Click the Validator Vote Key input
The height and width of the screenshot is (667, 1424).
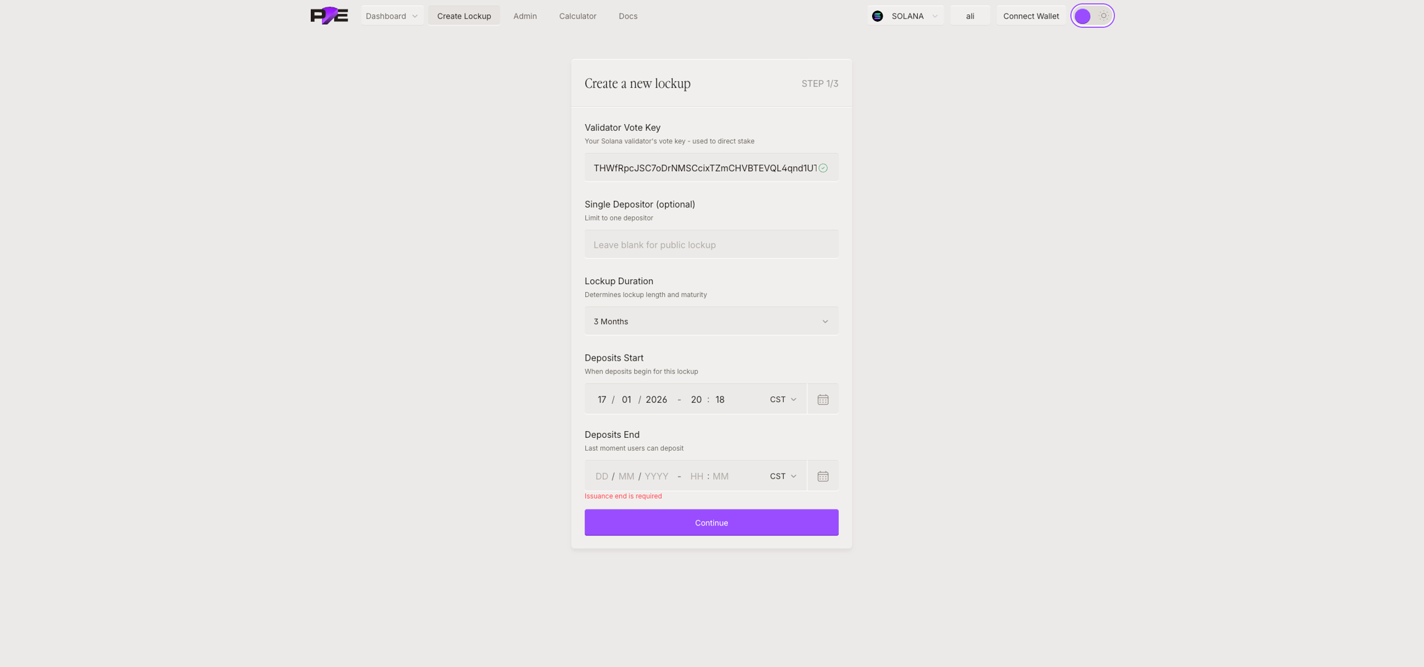703,168
